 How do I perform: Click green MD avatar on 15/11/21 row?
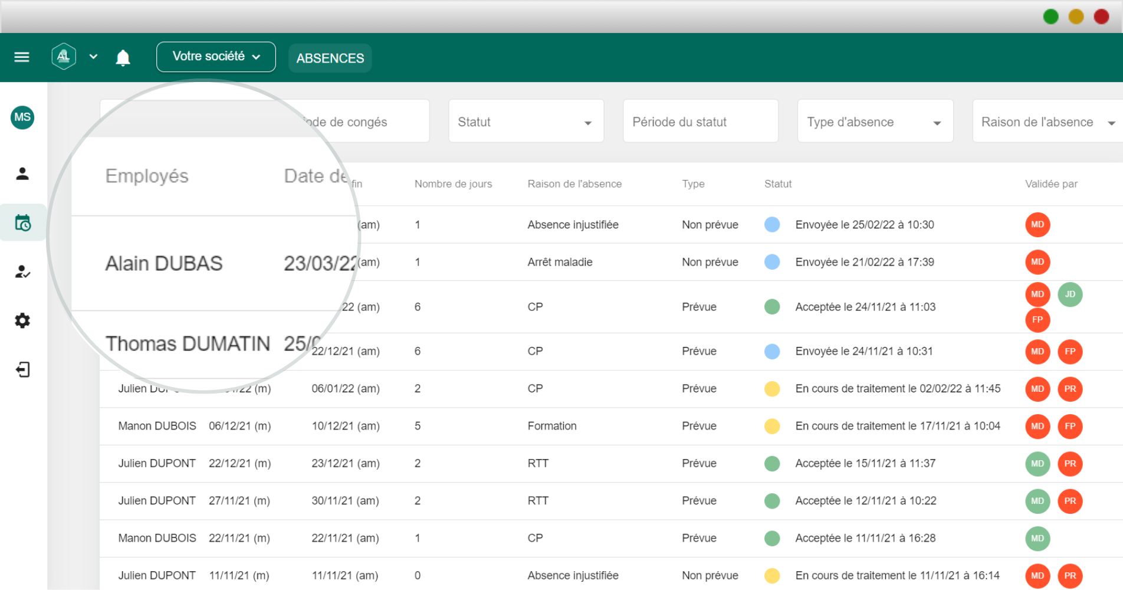click(x=1037, y=464)
